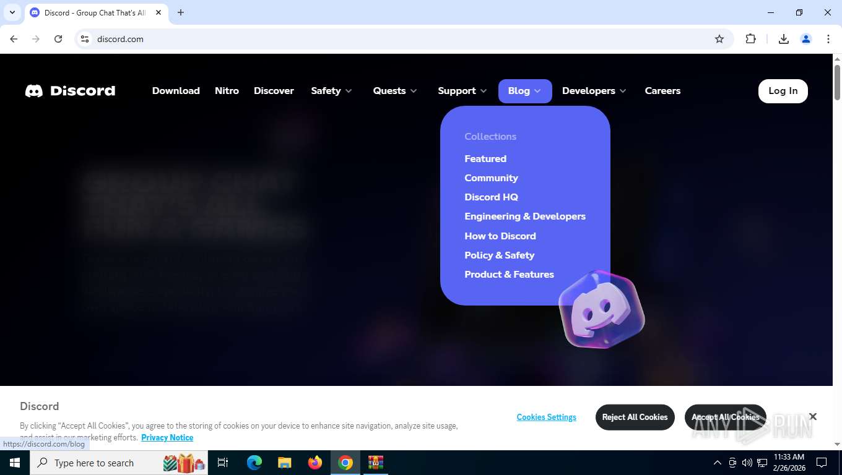
Task: Open the Discover page
Action: pyautogui.click(x=274, y=91)
